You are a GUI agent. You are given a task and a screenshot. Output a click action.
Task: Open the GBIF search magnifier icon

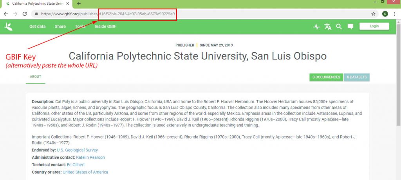pos(339,27)
